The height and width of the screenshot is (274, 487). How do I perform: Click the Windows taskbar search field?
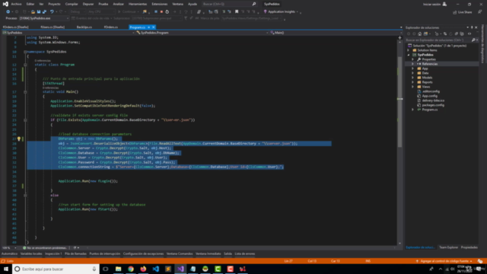click(56, 269)
